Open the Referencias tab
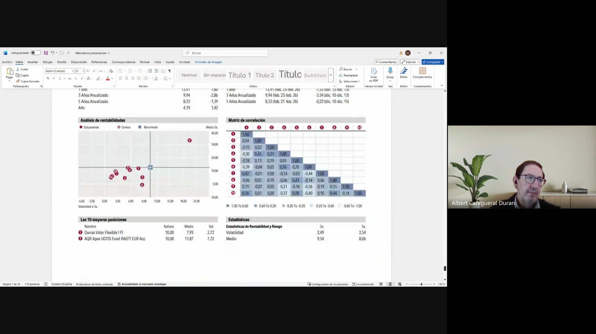Image resolution: width=596 pixels, height=334 pixels. click(99, 62)
